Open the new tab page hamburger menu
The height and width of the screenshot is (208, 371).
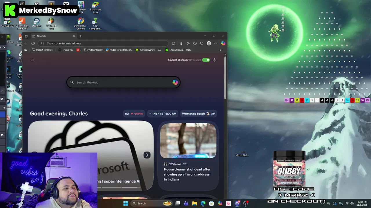32,60
